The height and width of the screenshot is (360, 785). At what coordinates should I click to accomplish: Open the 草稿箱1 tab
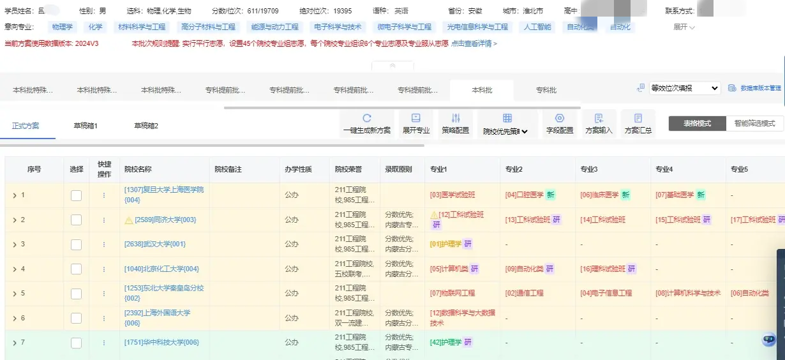[86, 126]
